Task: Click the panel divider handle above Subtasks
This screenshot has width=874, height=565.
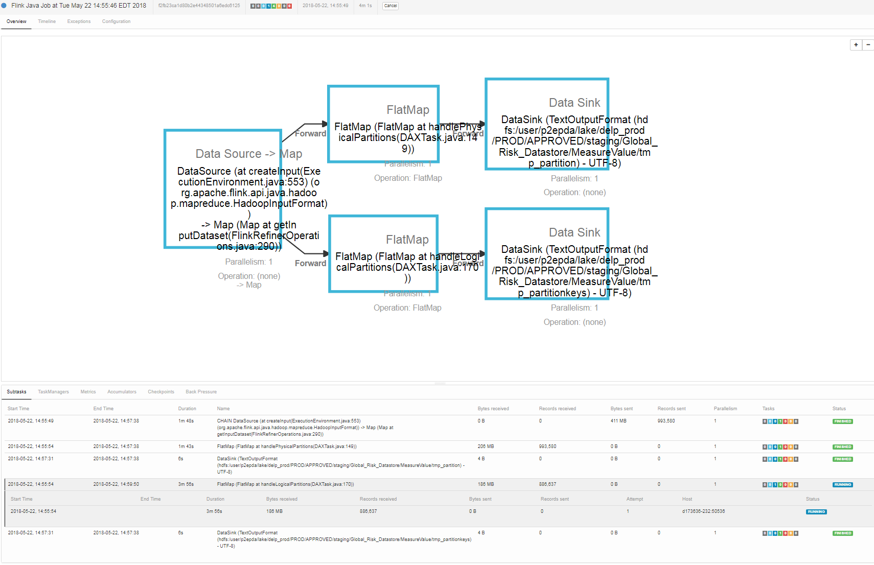Action: tap(440, 383)
